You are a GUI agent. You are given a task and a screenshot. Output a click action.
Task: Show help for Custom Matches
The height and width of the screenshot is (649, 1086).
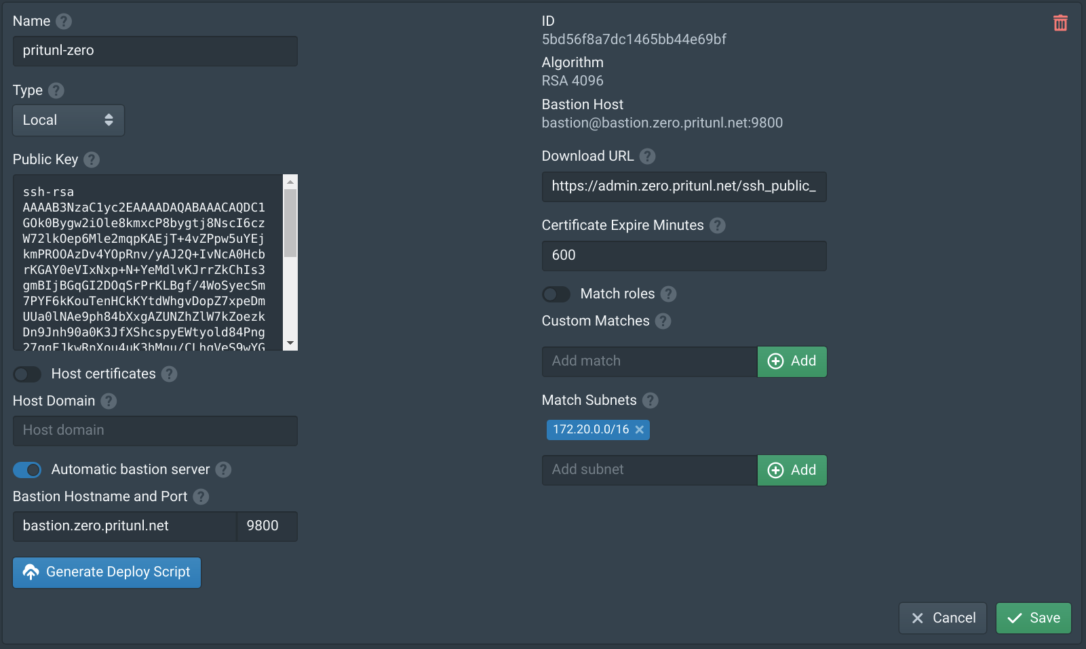tap(663, 321)
